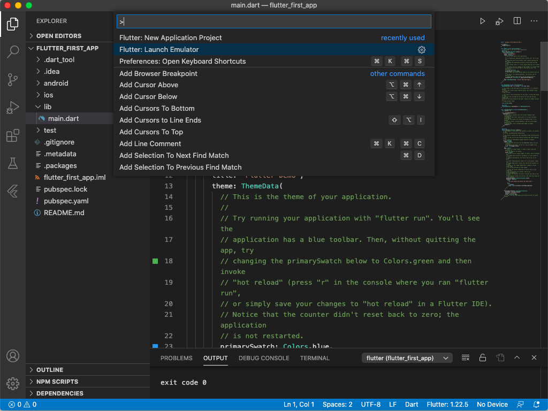The width and height of the screenshot is (548, 411).
Task: Open the Explorer view in activity bar
Action: 13,24
